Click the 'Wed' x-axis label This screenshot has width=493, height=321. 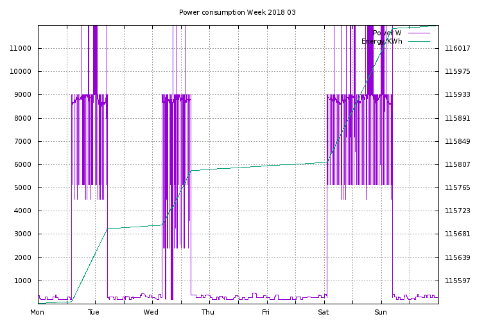151,312
